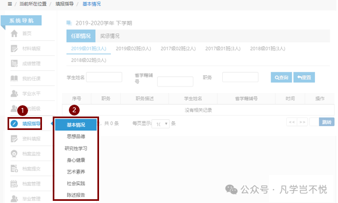Image resolution: width=338 pixels, height=203 pixels.
Task: Select class tab 2017级02班(2人)
Action: tap(178, 48)
